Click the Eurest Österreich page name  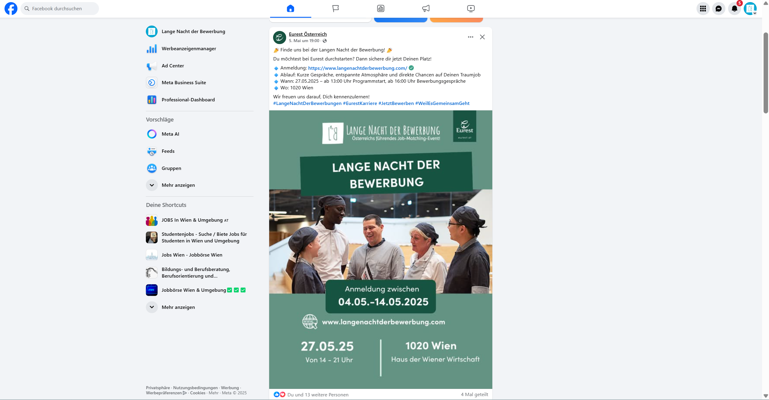click(308, 34)
